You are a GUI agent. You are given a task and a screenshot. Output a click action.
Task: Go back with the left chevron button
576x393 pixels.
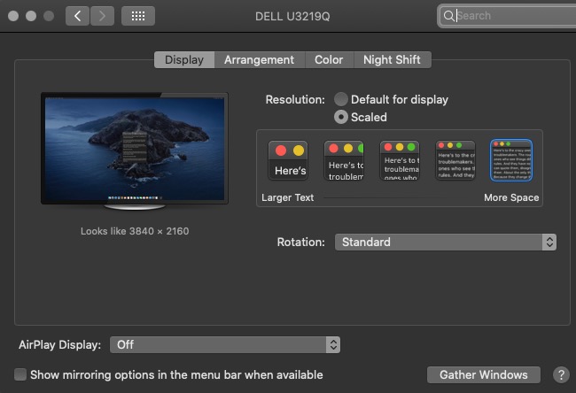(77, 16)
